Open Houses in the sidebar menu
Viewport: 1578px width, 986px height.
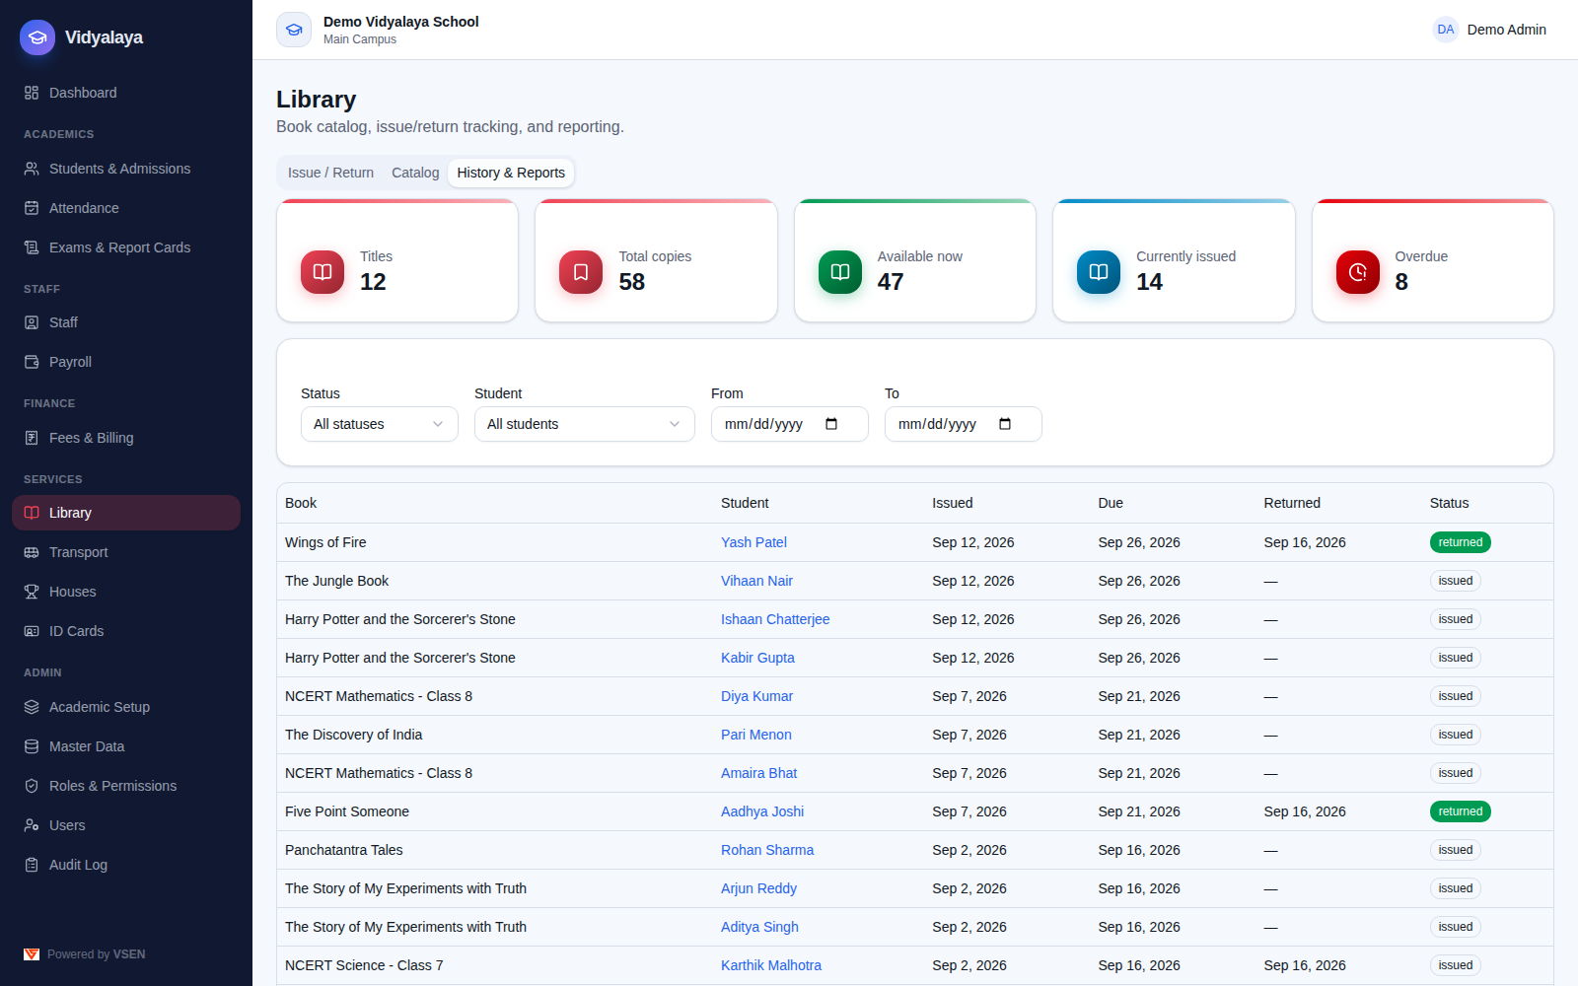pos(126,592)
